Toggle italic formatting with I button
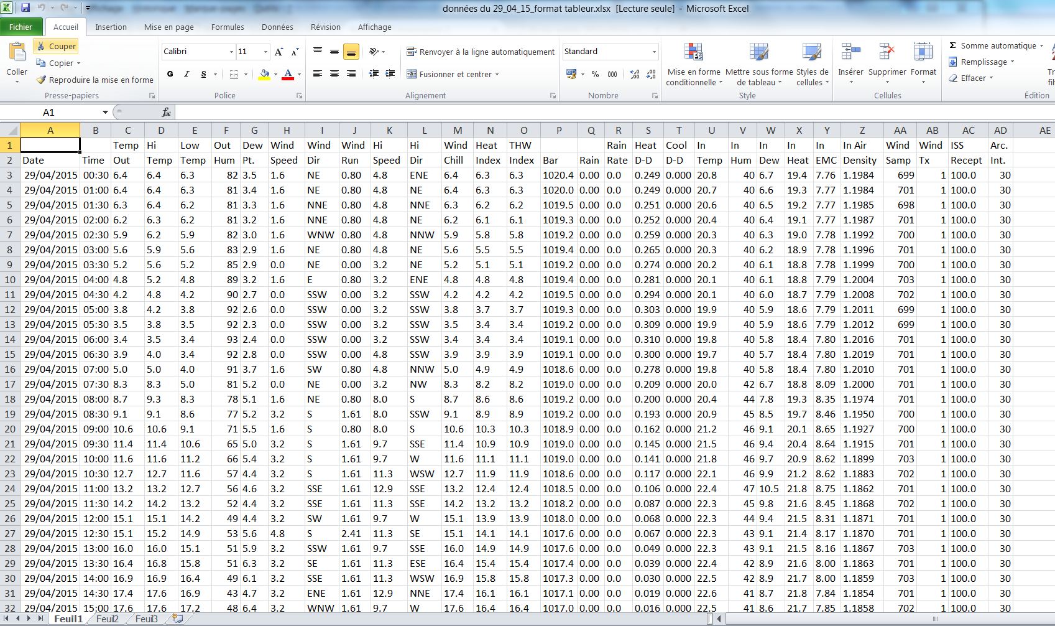The width and height of the screenshot is (1055, 626). coord(187,74)
